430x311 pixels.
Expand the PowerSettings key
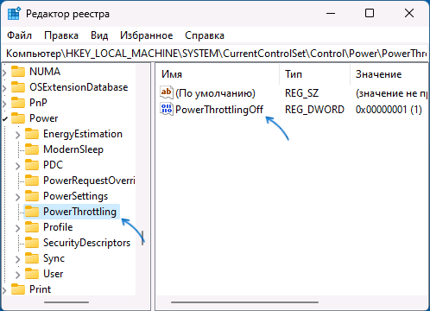18,197
